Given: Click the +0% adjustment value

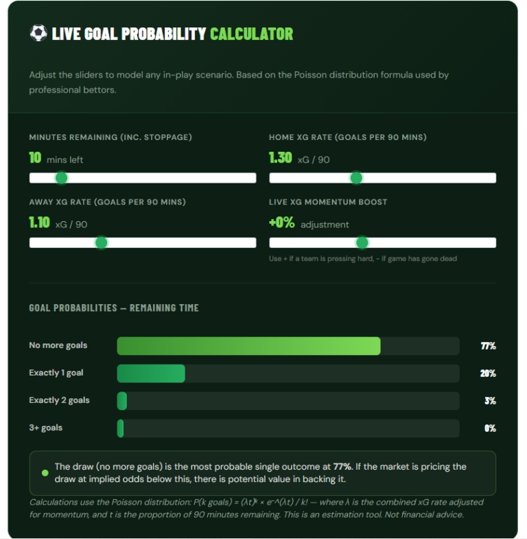Looking at the screenshot, I should tap(309, 222).
